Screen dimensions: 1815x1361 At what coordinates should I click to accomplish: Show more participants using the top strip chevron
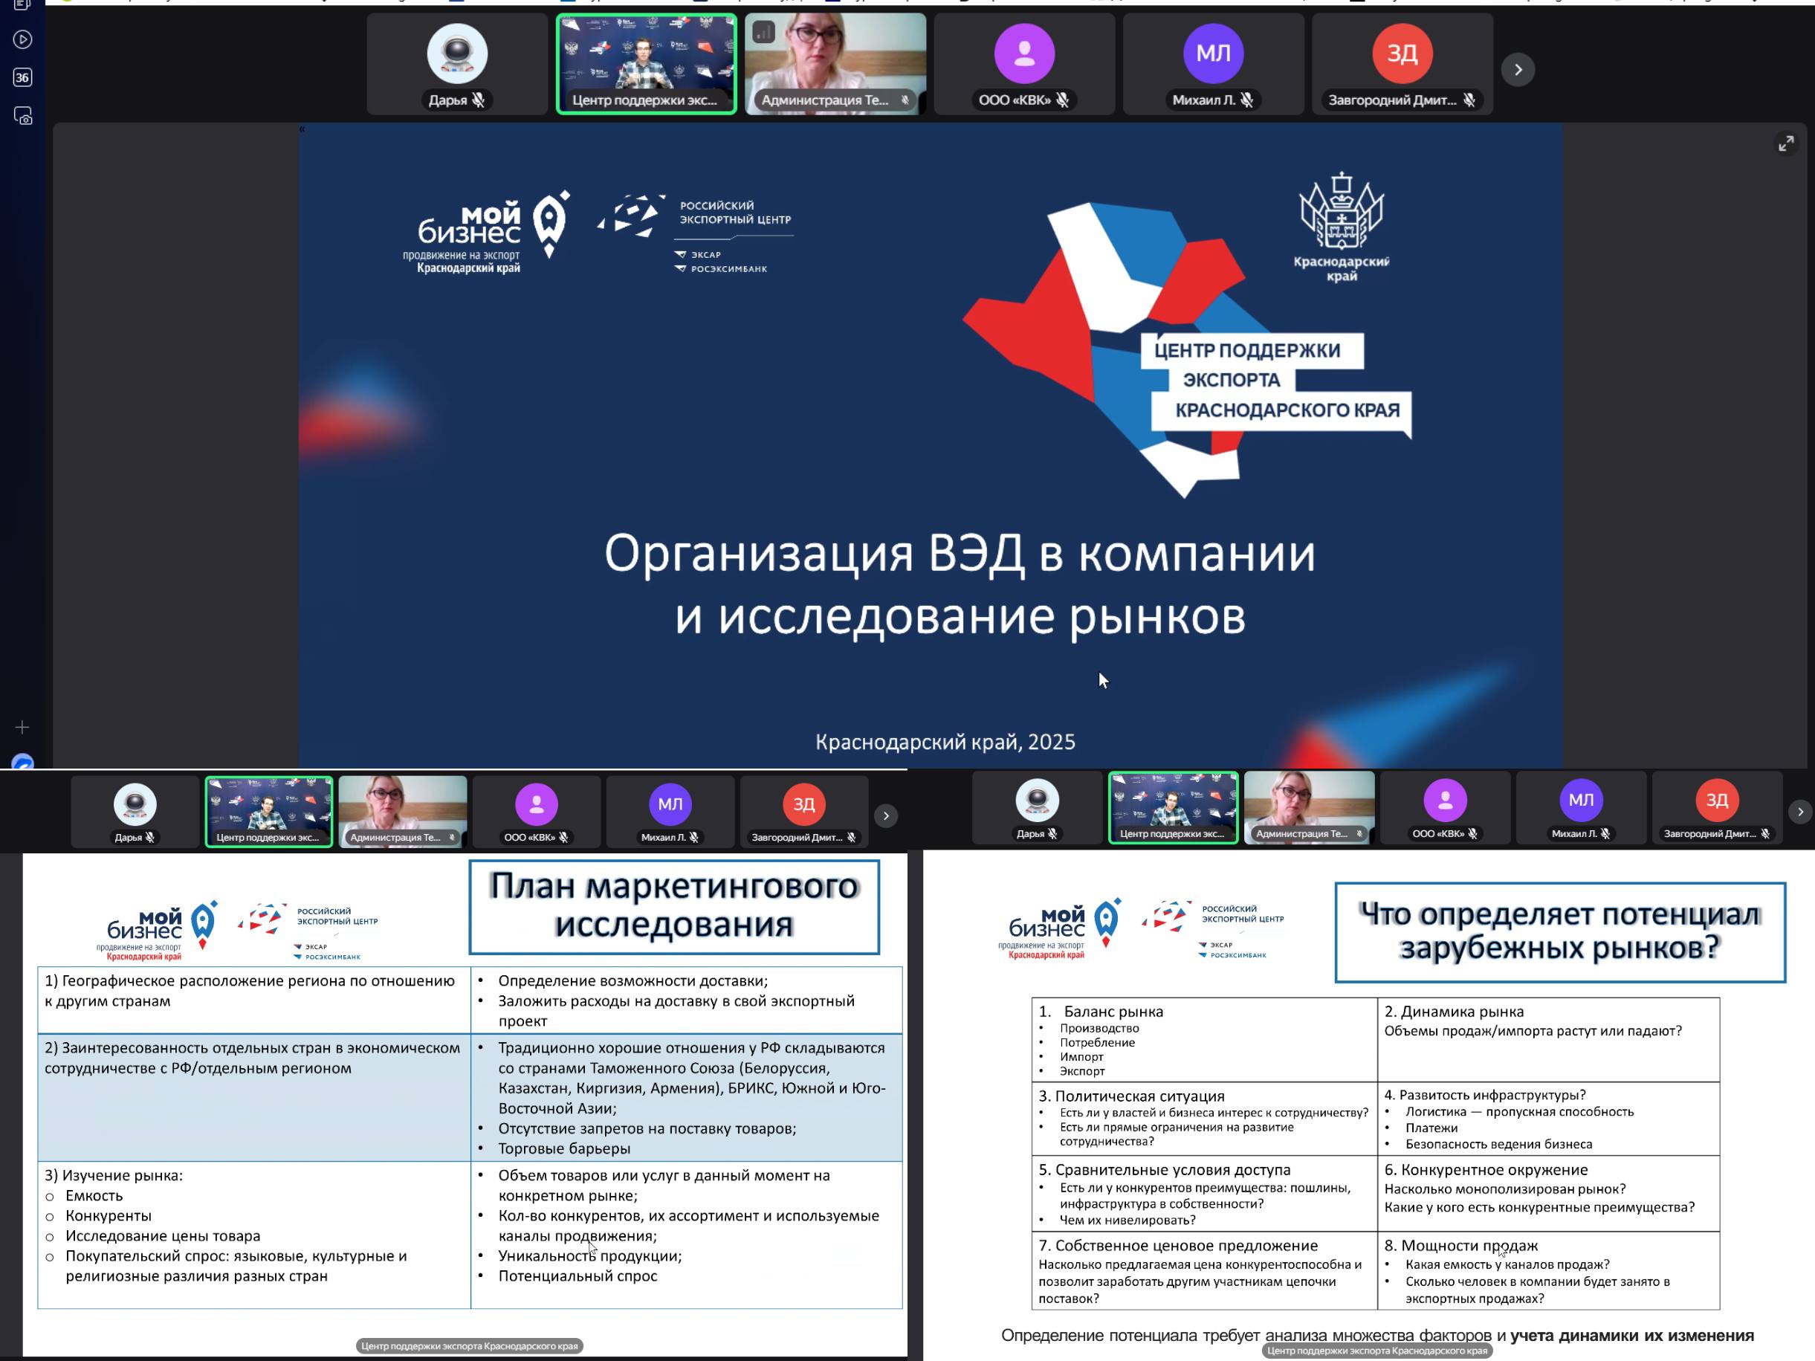[x=1518, y=70]
